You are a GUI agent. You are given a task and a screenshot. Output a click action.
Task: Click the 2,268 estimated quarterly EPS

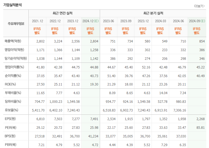[x=201, y=119]
